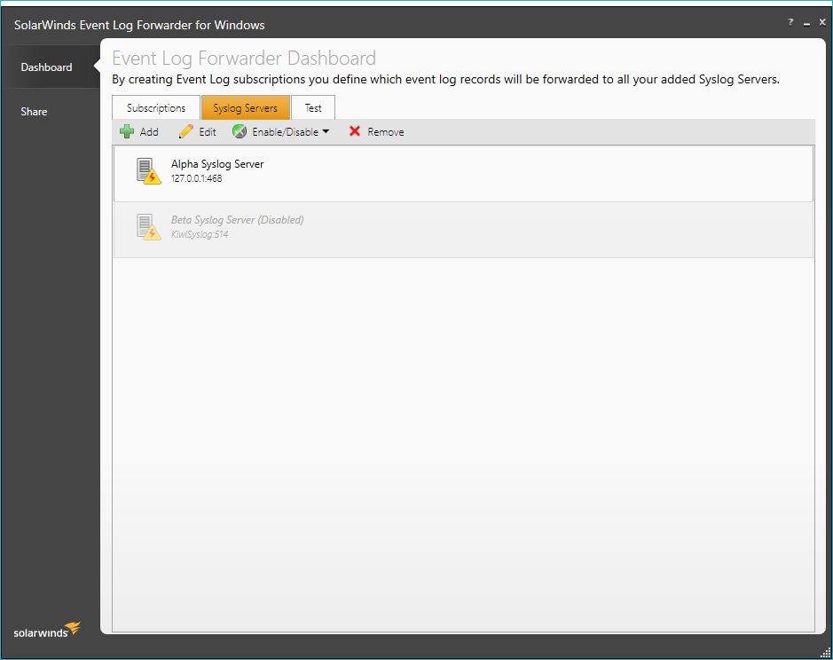
Task: Click the pencil Edit icon
Action: click(x=185, y=131)
